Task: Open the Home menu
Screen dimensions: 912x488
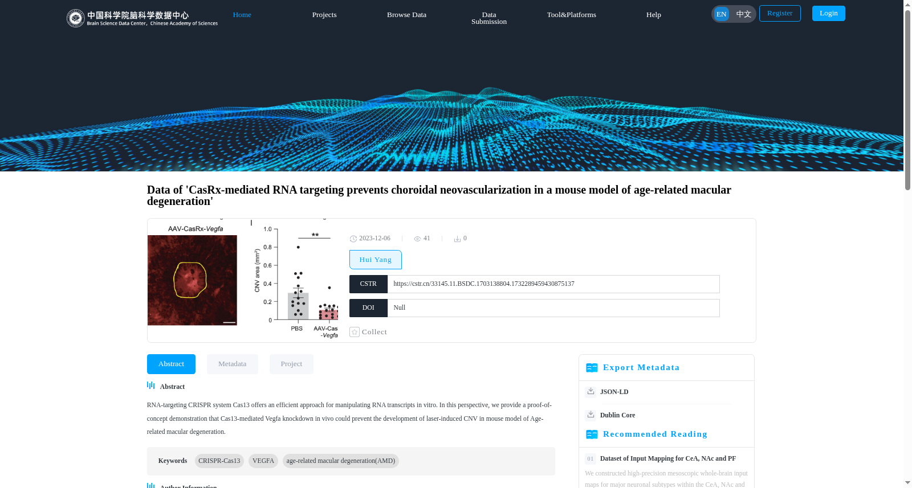Action: (242, 15)
